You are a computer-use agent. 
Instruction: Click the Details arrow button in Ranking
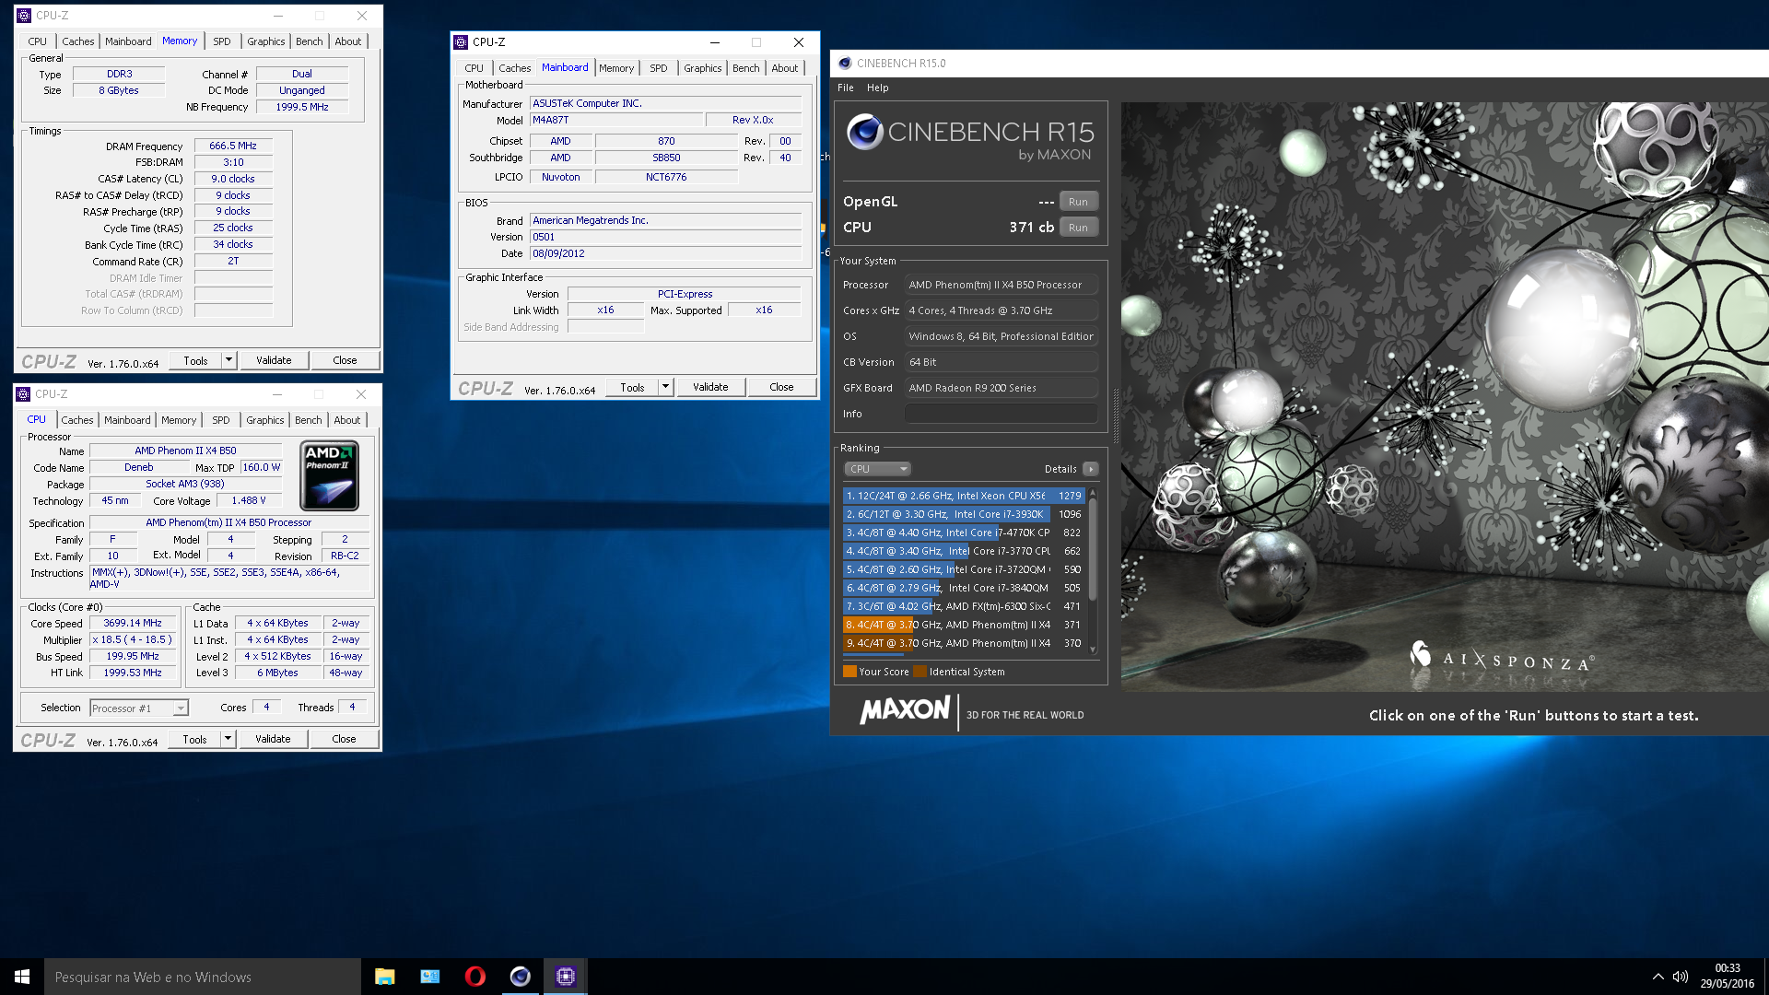(1091, 469)
